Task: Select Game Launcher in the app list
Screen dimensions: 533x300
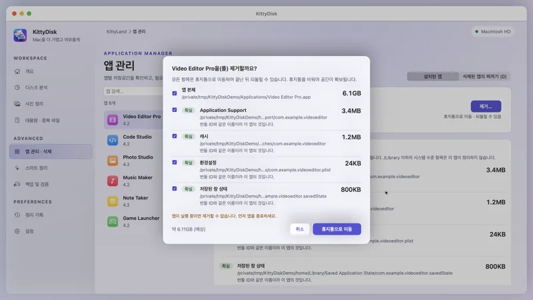Action: pyautogui.click(x=134, y=222)
